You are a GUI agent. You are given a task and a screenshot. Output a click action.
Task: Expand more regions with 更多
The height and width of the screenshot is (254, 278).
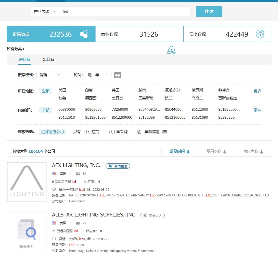coord(257,91)
